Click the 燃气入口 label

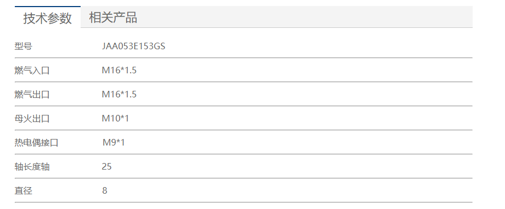tap(32, 71)
